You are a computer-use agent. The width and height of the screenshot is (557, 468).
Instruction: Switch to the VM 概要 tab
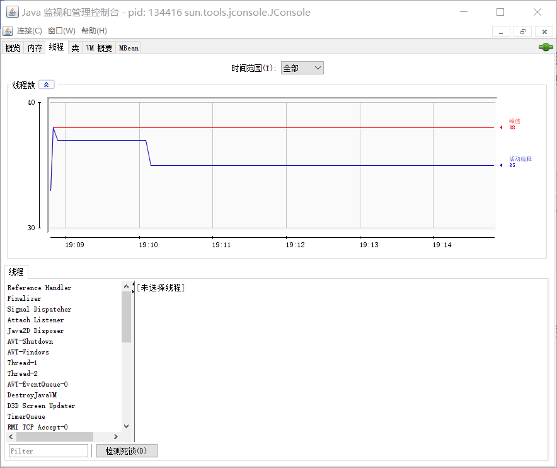click(99, 48)
